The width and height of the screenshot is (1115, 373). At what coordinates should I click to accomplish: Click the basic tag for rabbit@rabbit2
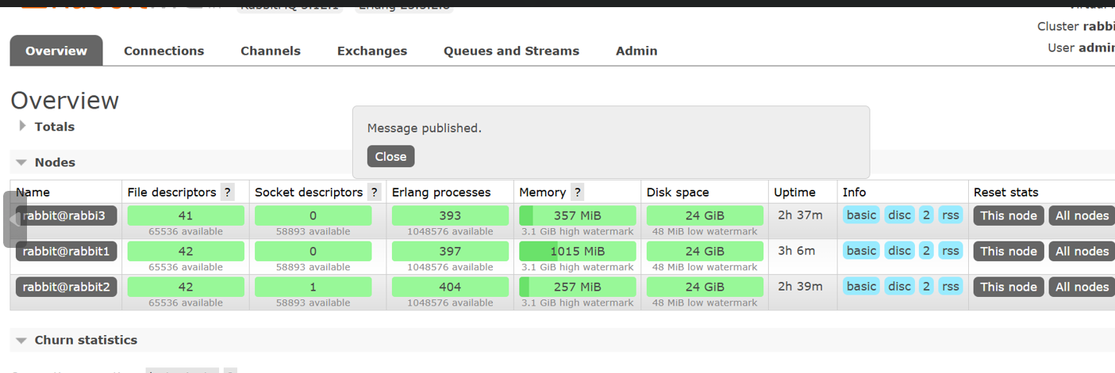pyautogui.click(x=861, y=287)
